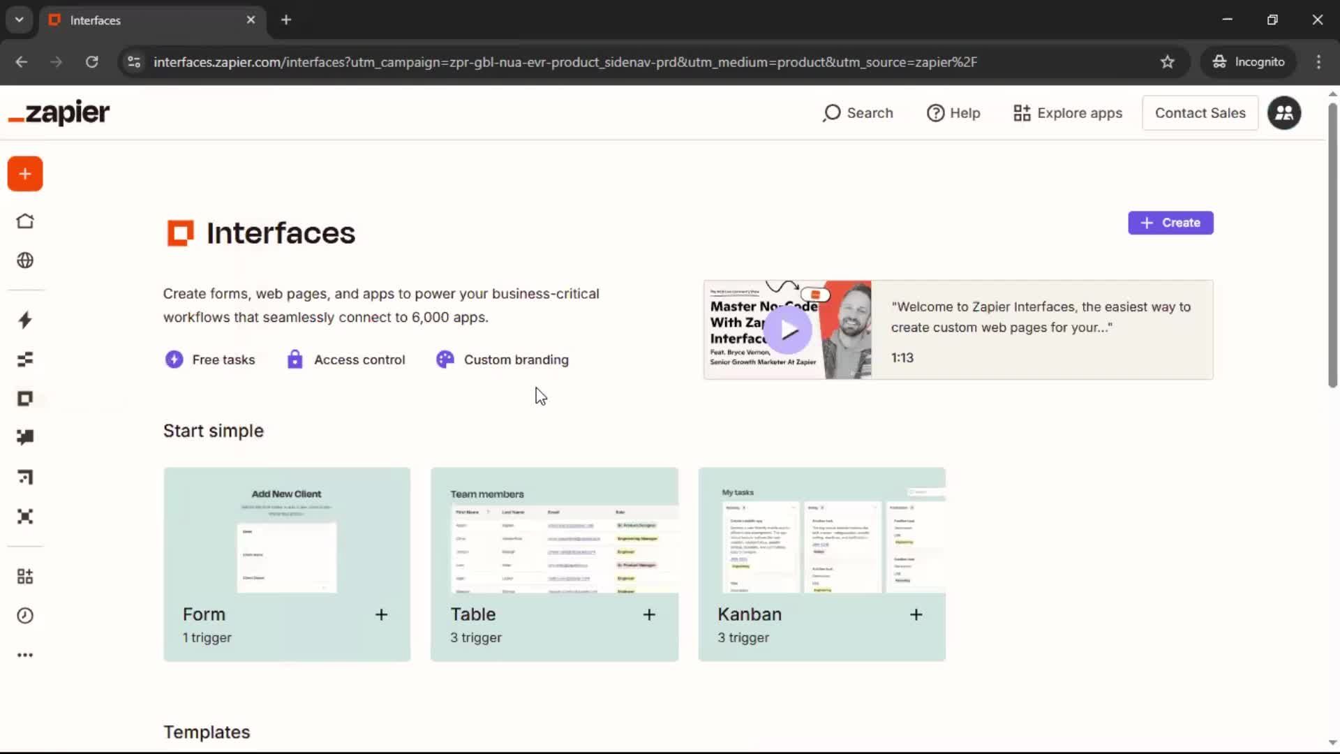
Task: Close the Interfaces browser tab
Action: 251,20
